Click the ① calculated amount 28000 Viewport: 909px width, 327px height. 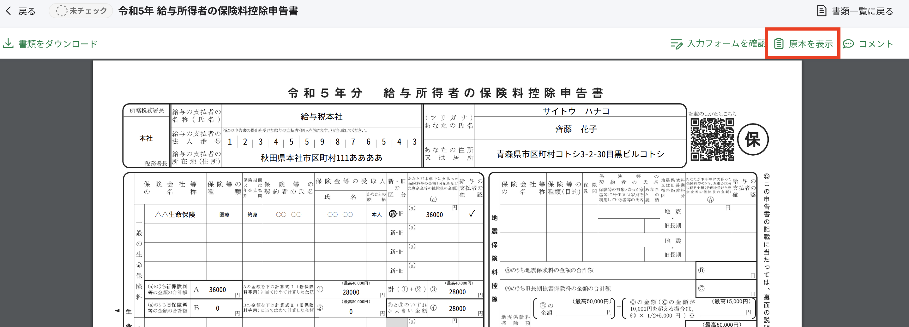click(351, 292)
